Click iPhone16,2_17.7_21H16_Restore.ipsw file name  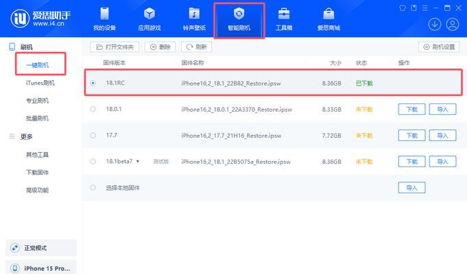point(231,136)
